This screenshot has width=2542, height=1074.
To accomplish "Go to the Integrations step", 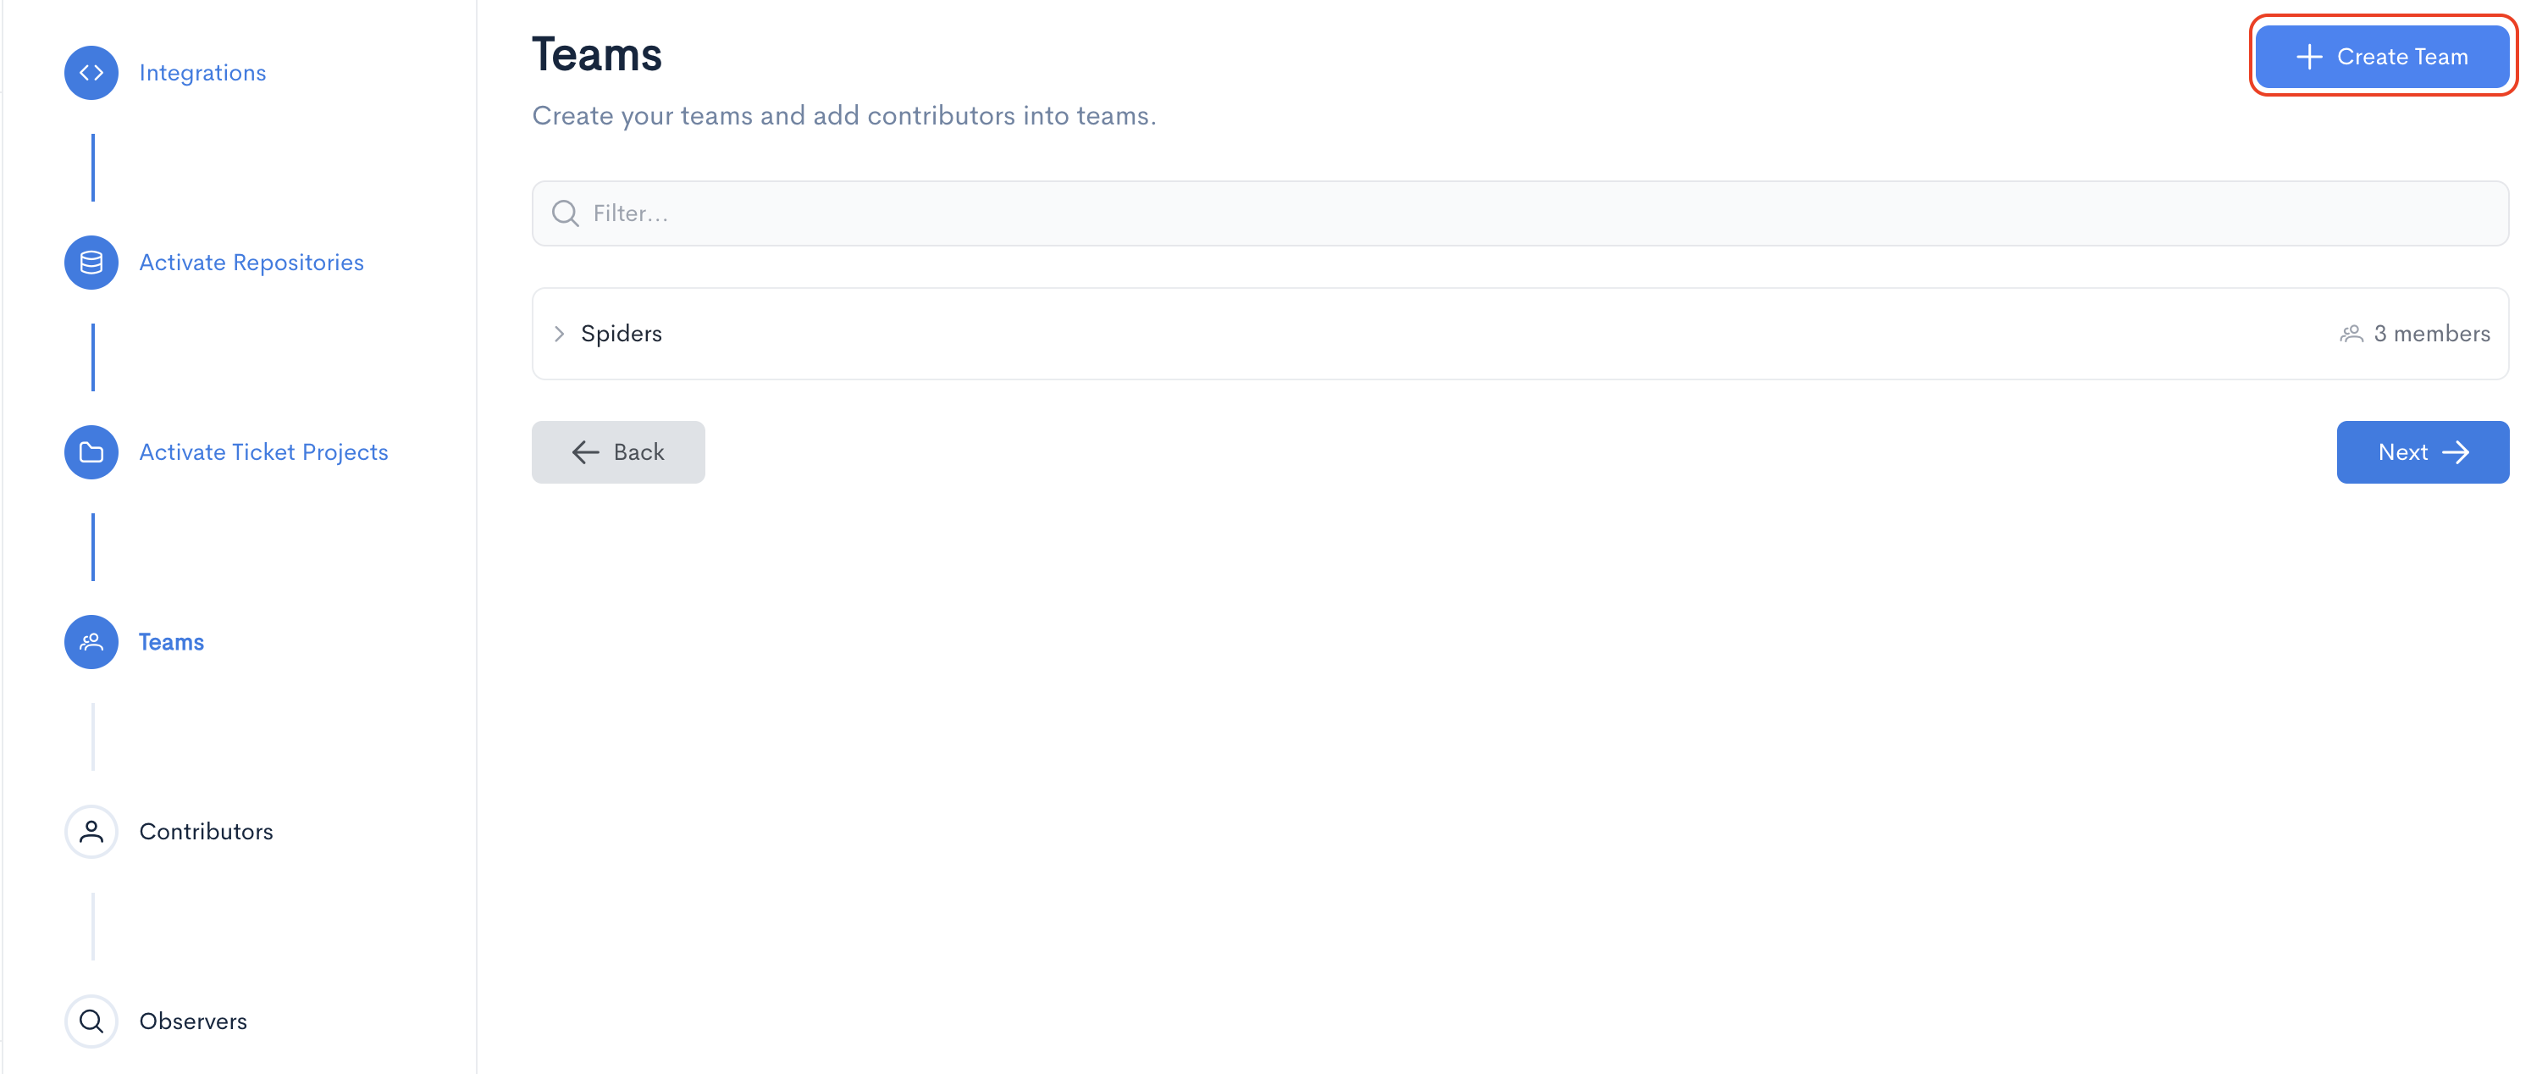I will tap(202, 73).
